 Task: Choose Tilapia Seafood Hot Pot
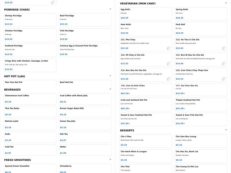(201, 104)
